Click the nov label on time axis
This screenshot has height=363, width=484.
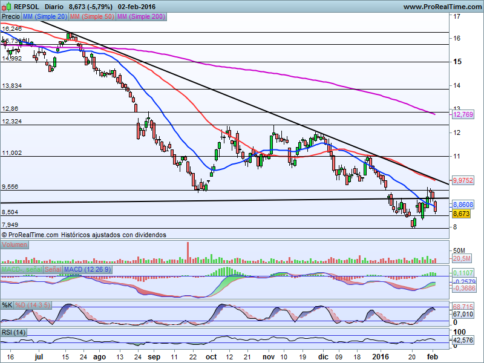269,357
